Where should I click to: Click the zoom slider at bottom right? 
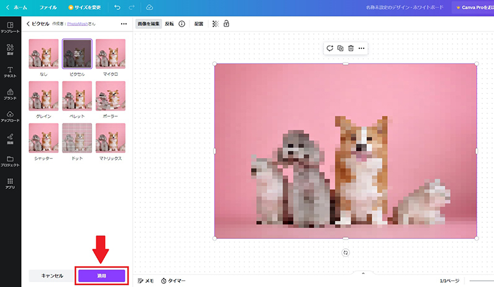coord(482,281)
